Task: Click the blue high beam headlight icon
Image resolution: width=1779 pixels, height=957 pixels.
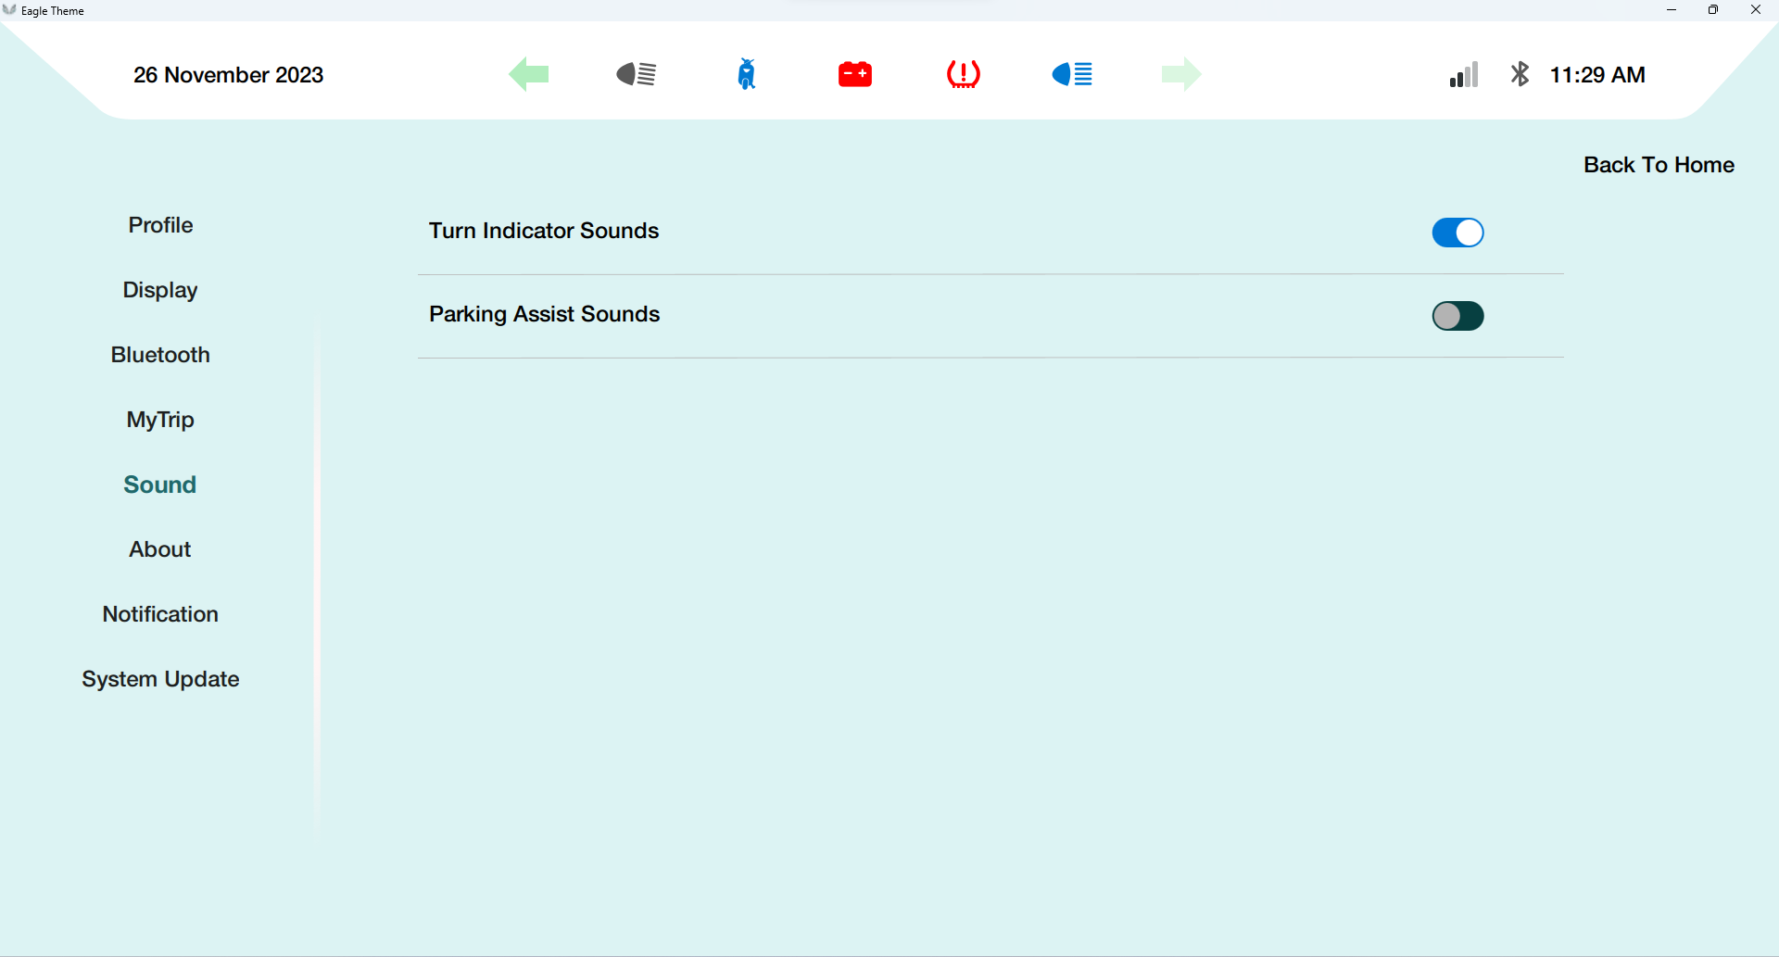Action: tap(1072, 74)
